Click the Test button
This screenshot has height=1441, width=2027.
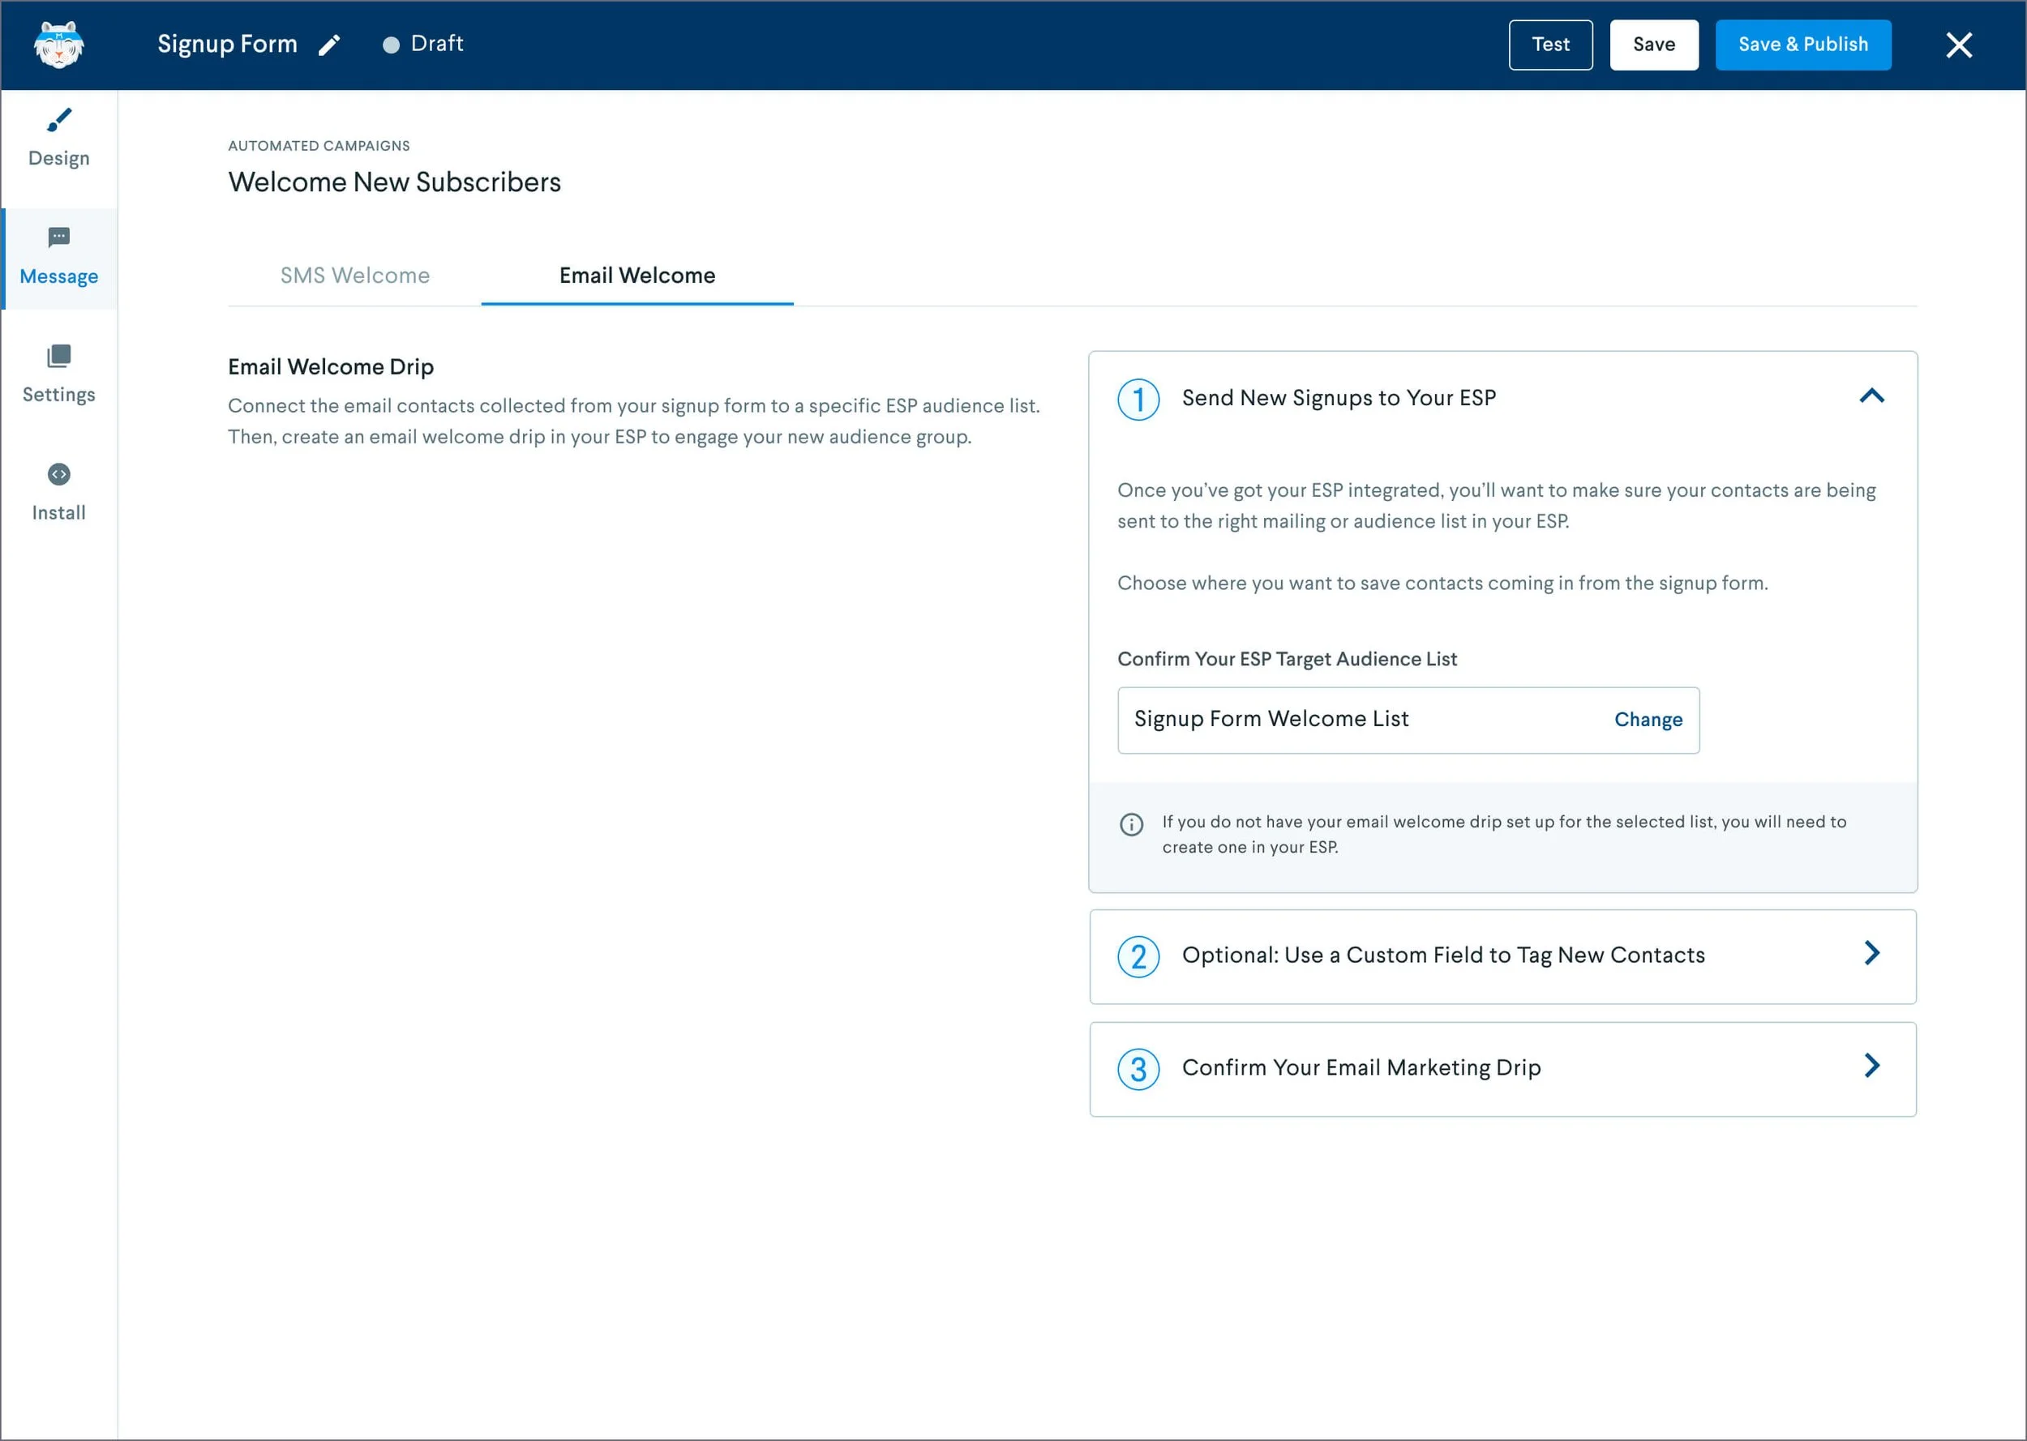[x=1549, y=45]
